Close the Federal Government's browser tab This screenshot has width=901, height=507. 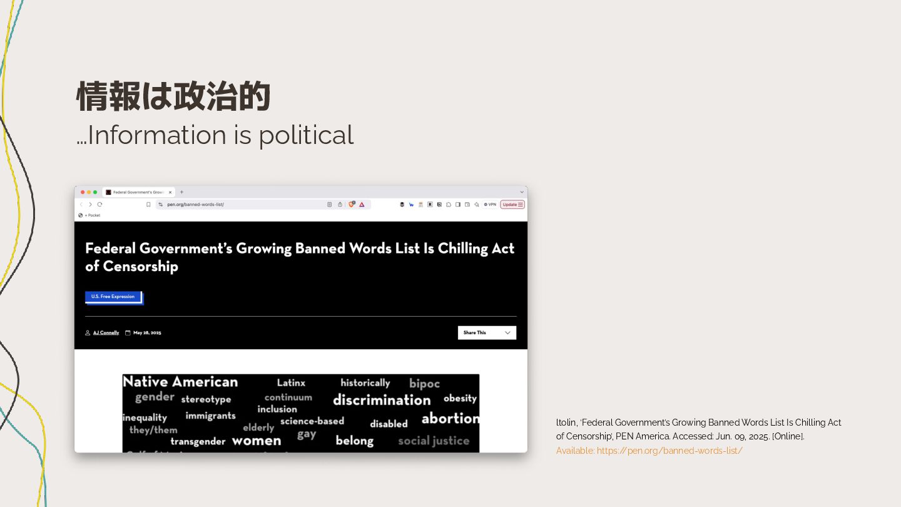[x=170, y=192]
